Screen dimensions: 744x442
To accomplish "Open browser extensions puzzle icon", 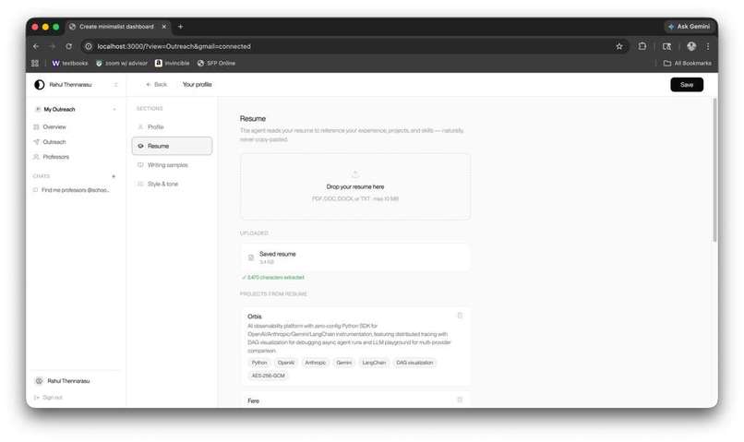I will [642, 46].
